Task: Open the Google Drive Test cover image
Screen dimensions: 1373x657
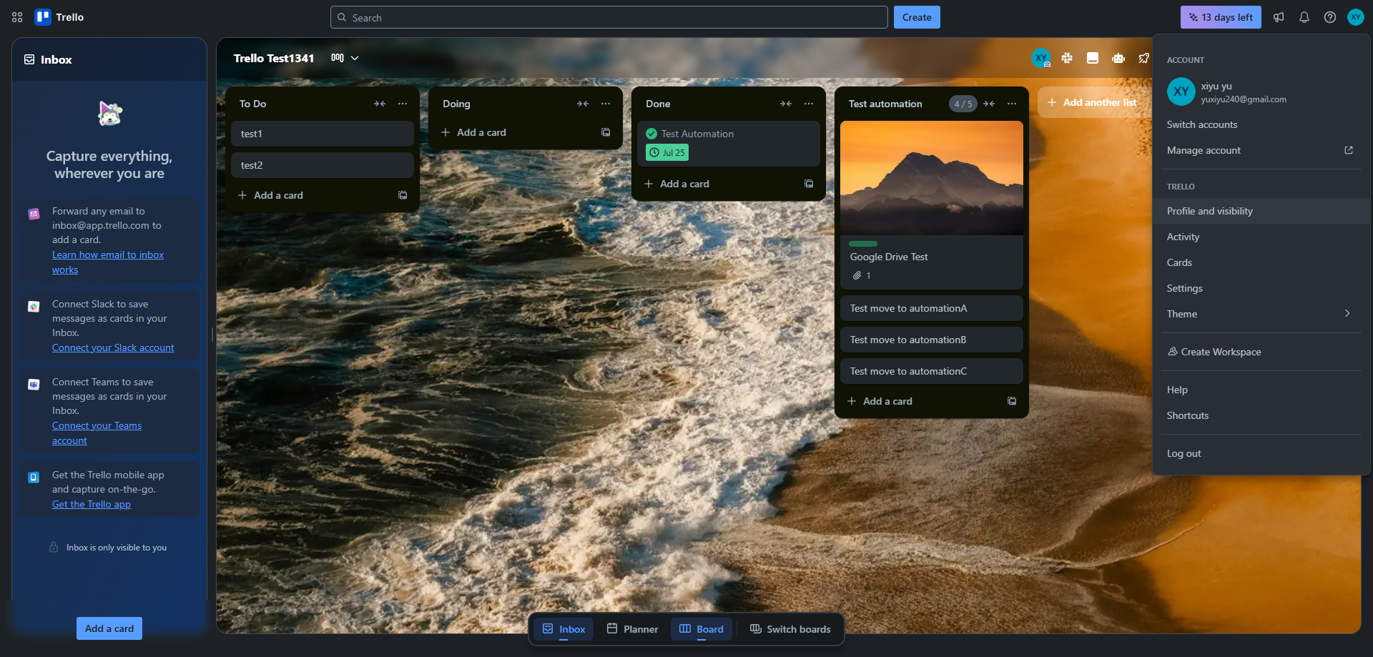Action: point(932,178)
